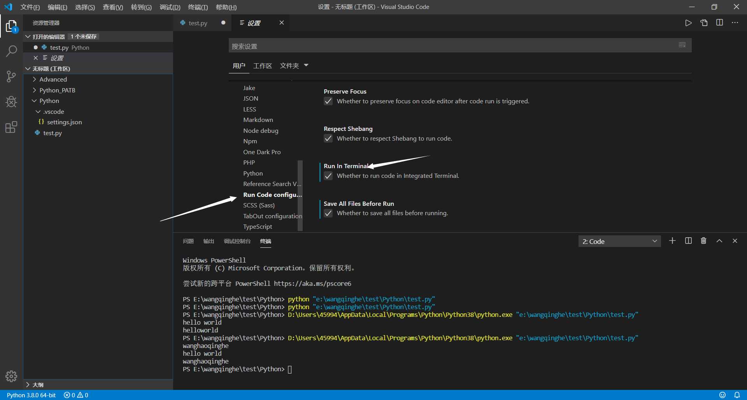This screenshot has height=400, width=747.
Task: Select the Node debug settings category
Action: 261,130
